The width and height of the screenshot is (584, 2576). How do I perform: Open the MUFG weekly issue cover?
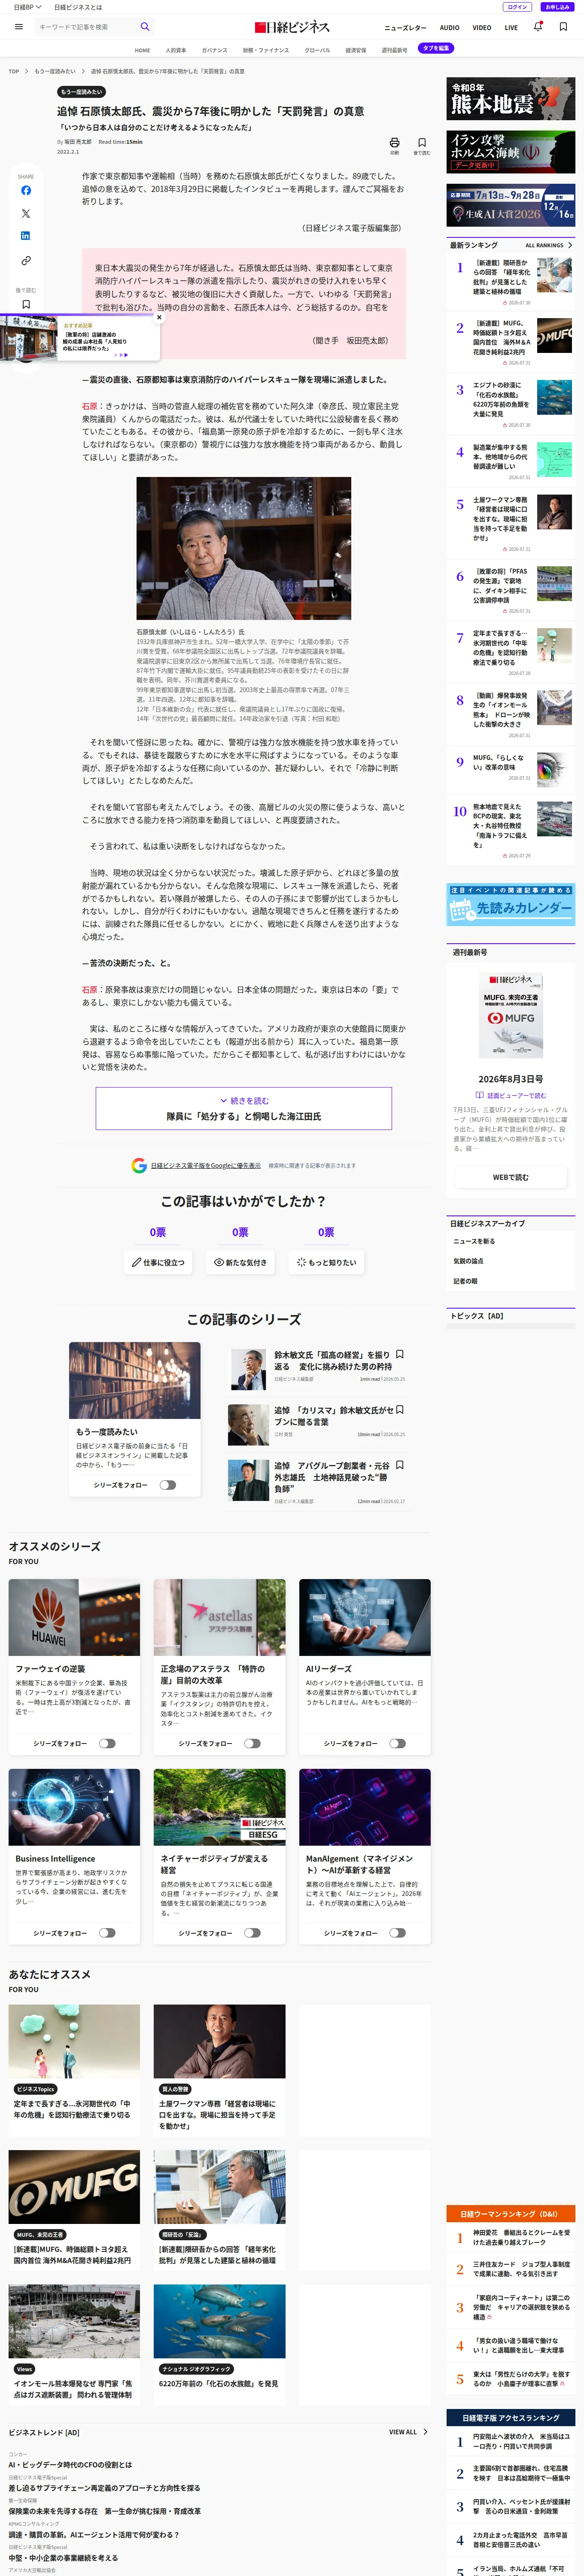coord(510,1015)
